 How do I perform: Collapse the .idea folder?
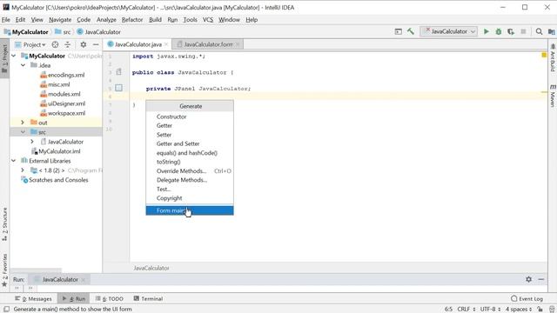click(23, 65)
